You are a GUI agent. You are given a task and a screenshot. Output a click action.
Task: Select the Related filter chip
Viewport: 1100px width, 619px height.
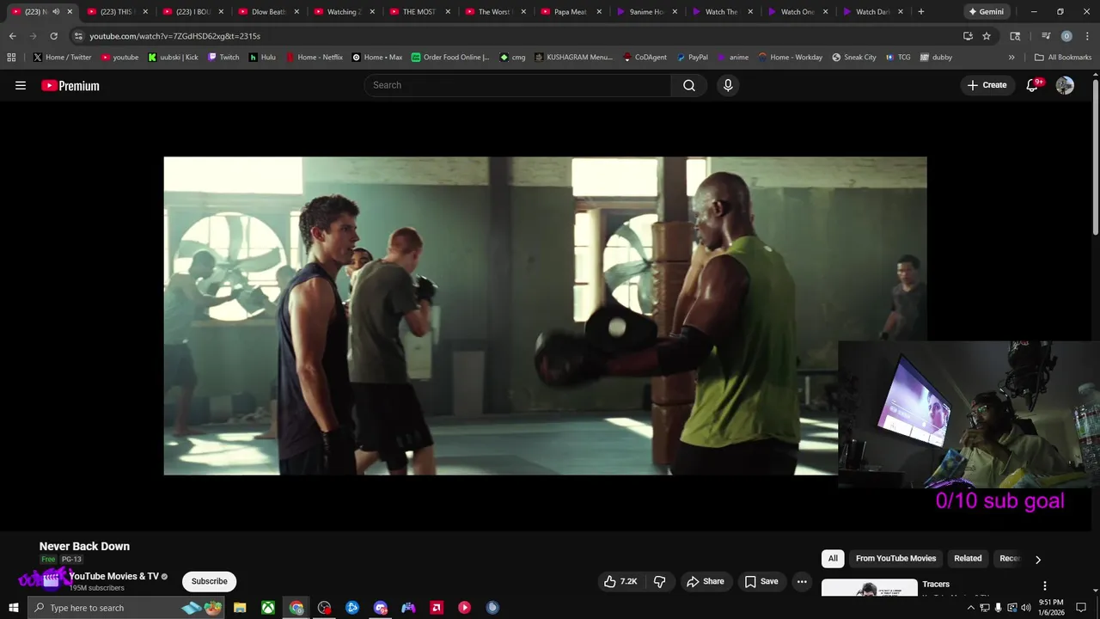(x=968, y=559)
